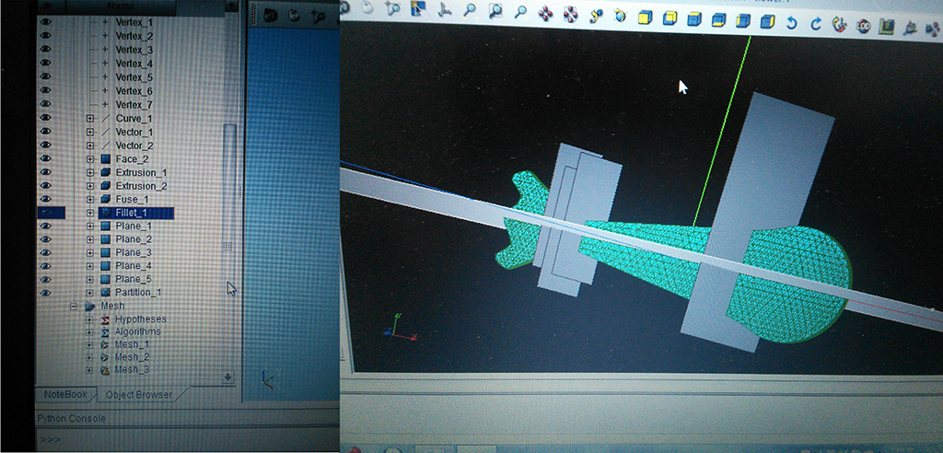Hide Partition_1 using its eye icon
Screen dimensions: 943x453
[46, 293]
